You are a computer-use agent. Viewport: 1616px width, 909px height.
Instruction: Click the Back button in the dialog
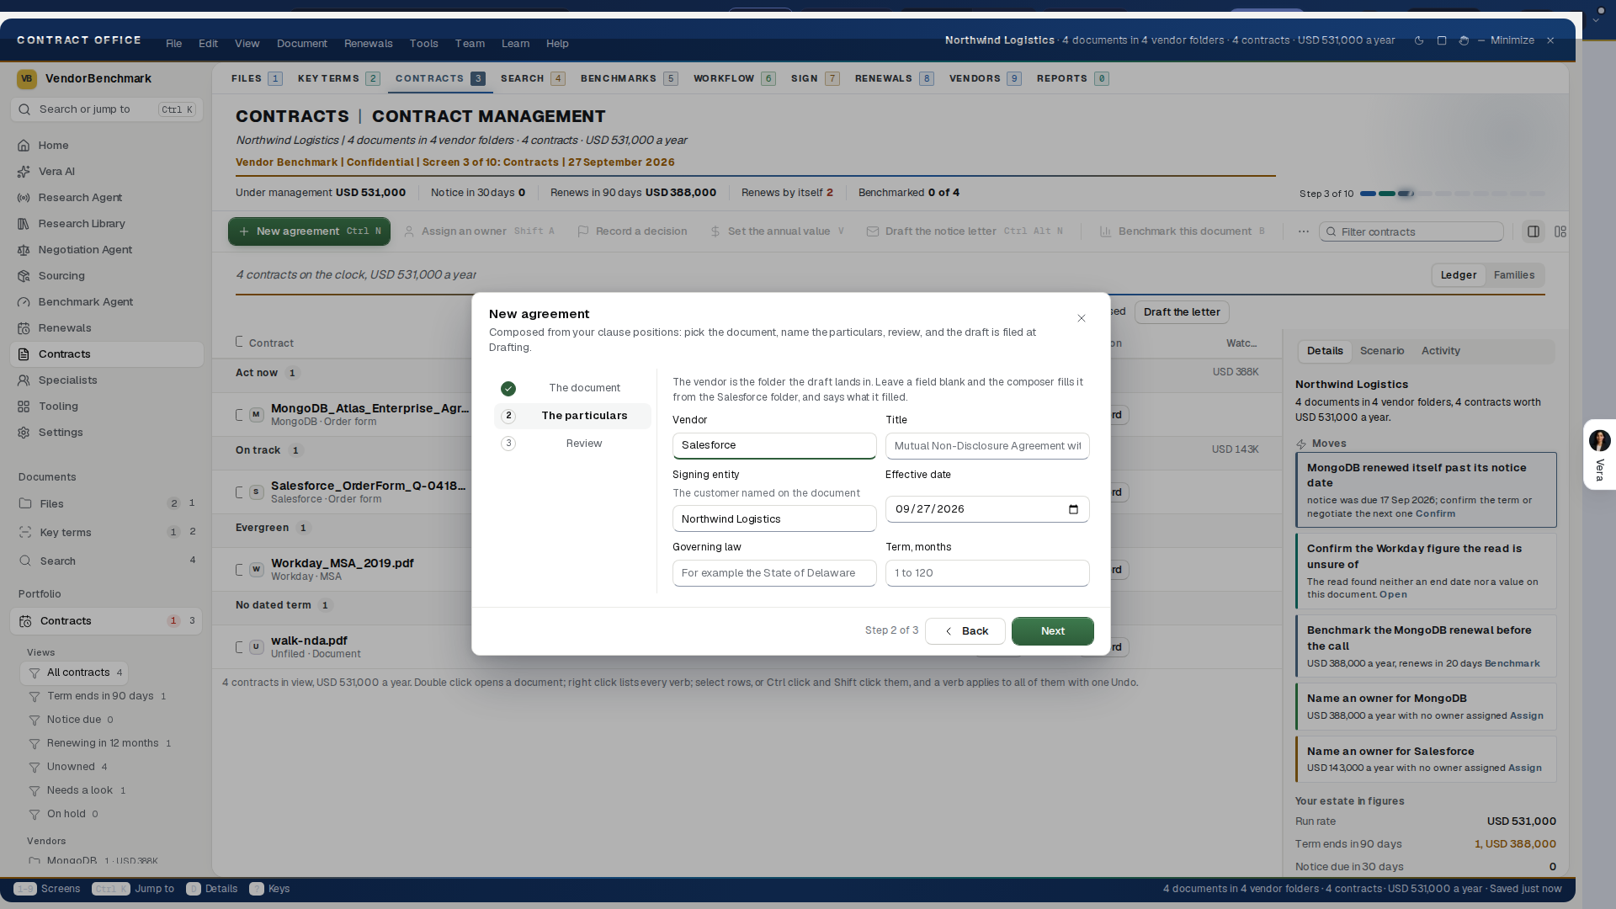point(965,631)
